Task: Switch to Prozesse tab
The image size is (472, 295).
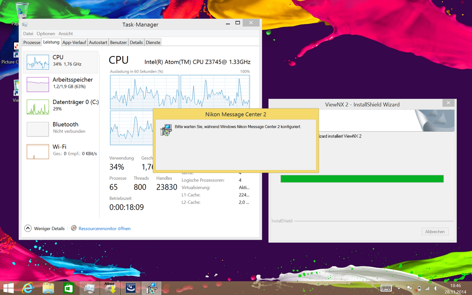Action: [32, 42]
